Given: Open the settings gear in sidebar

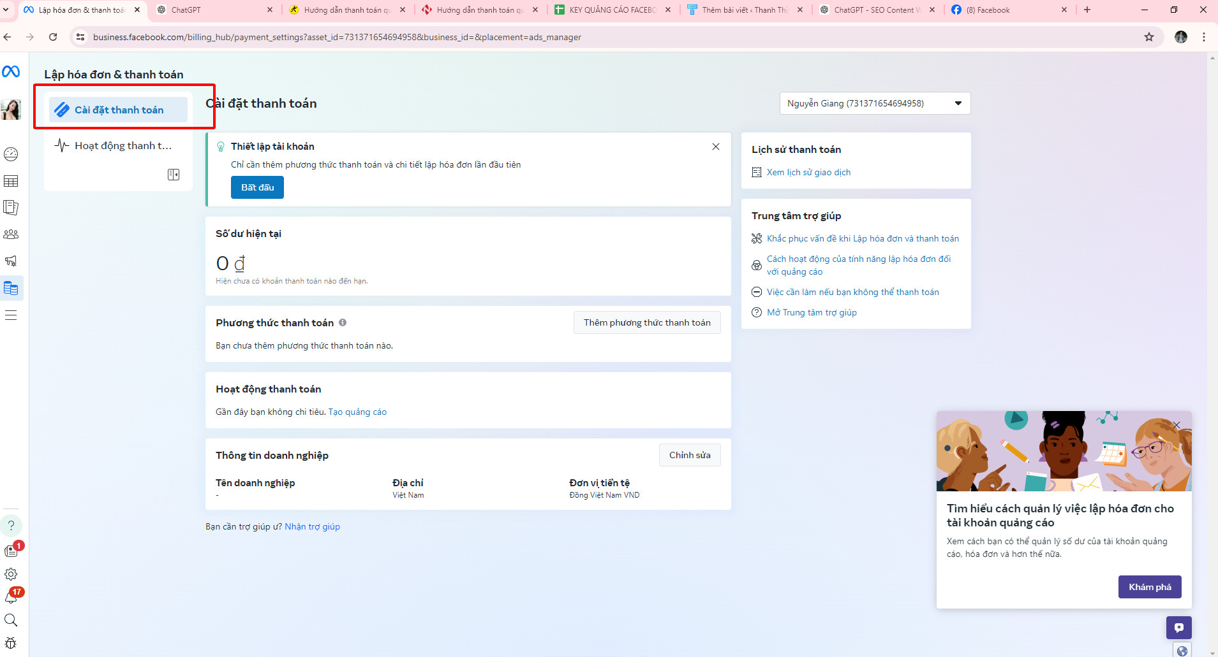Looking at the screenshot, I should point(11,574).
